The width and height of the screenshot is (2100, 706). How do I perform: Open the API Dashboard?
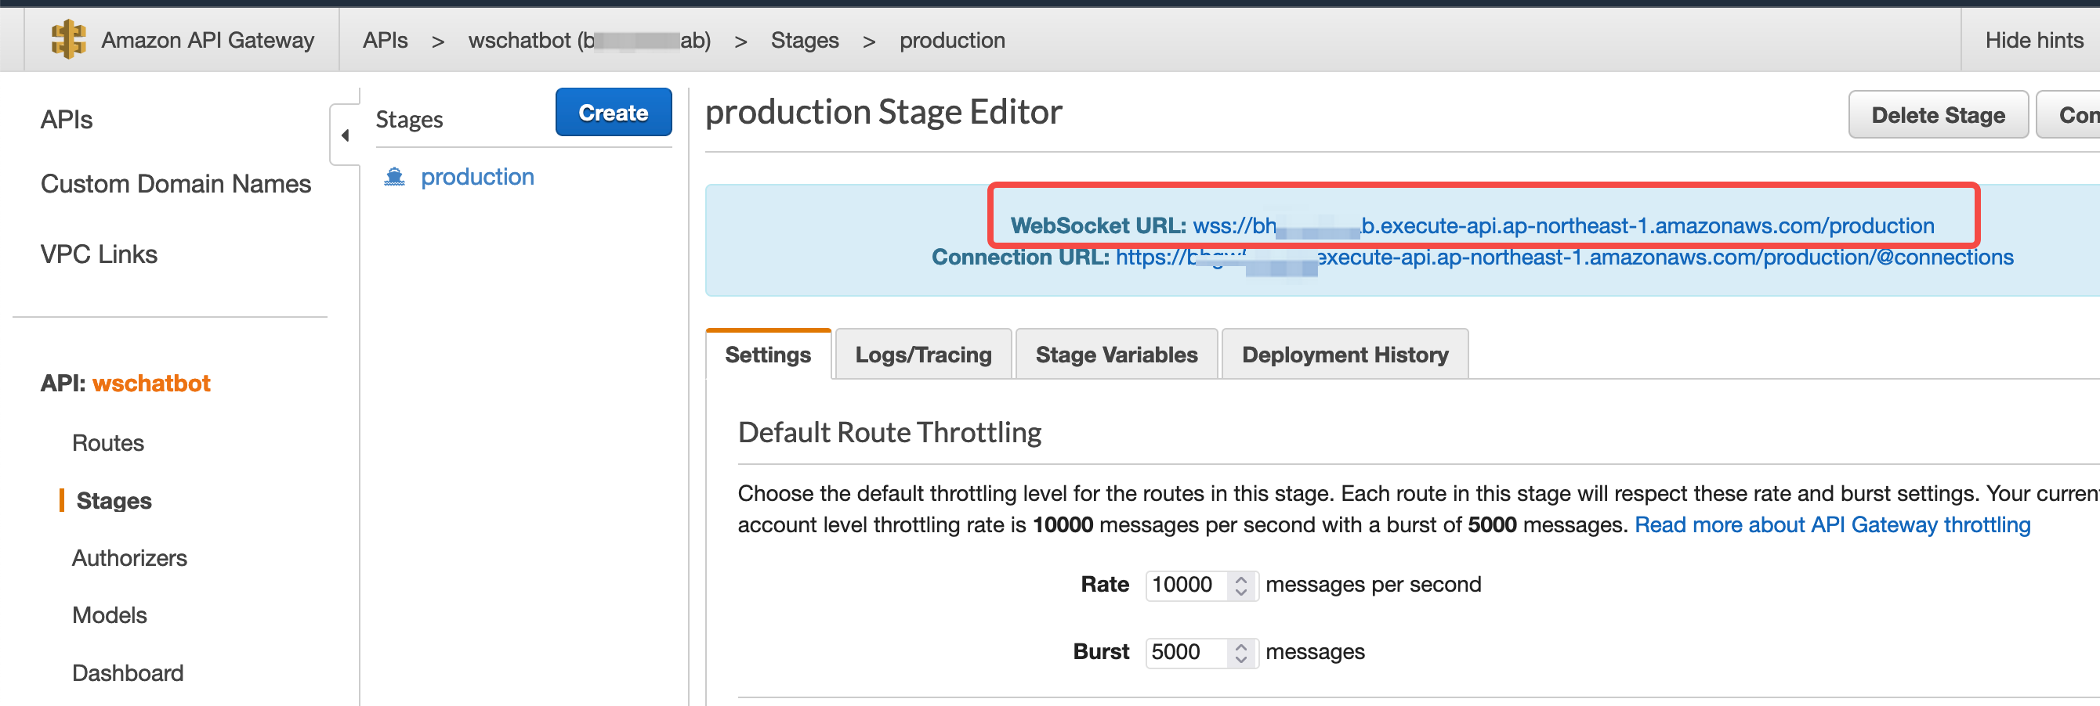click(128, 672)
